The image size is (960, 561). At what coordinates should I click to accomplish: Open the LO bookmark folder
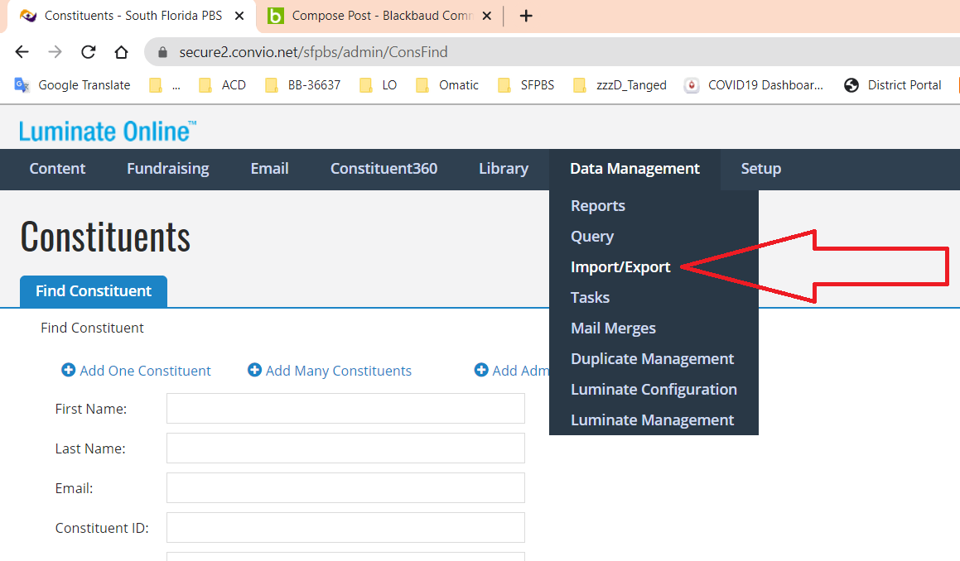tap(378, 85)
